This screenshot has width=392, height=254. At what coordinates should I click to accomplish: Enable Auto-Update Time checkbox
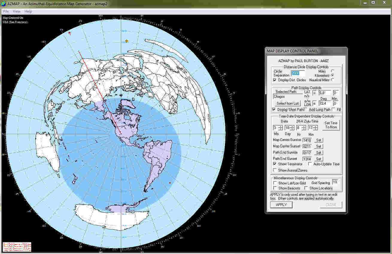pyautogui.click(x=310, y=164)
